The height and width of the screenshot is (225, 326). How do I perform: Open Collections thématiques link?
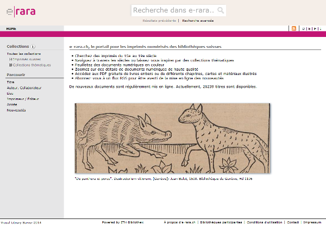pos(32,65)
